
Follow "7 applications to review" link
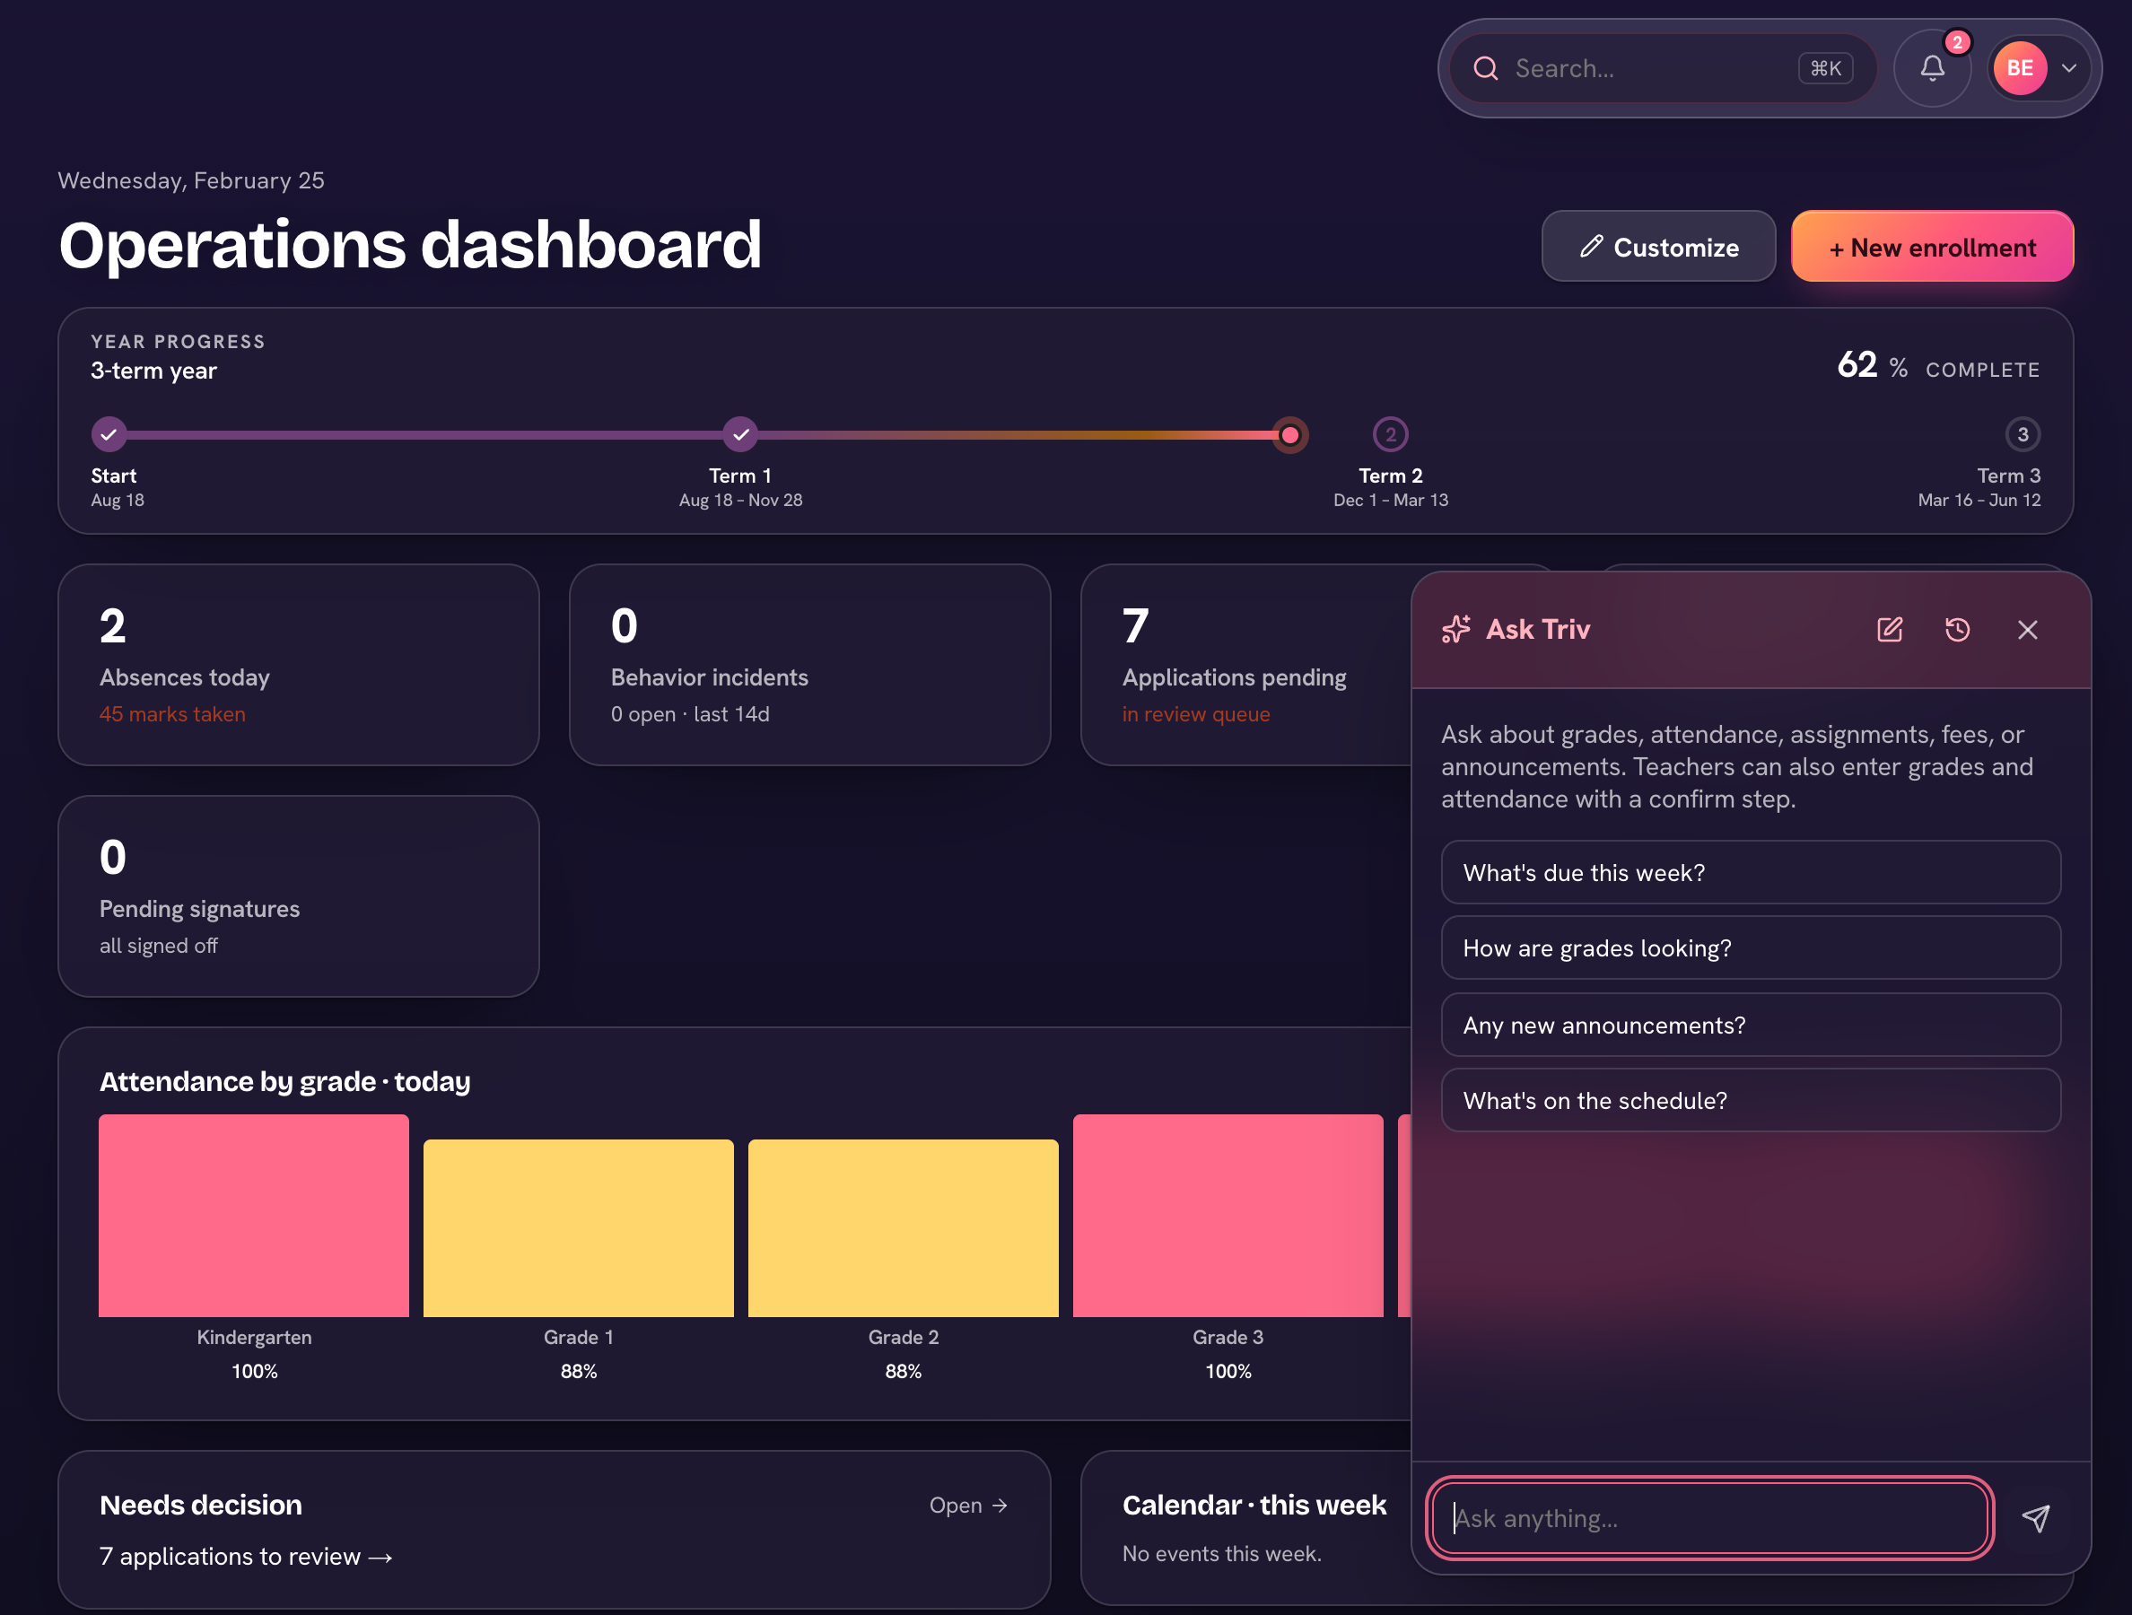[x=246, y=1556]
